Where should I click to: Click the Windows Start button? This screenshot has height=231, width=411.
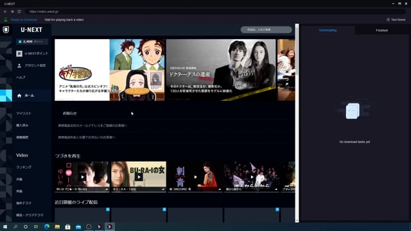pos(5,227)
